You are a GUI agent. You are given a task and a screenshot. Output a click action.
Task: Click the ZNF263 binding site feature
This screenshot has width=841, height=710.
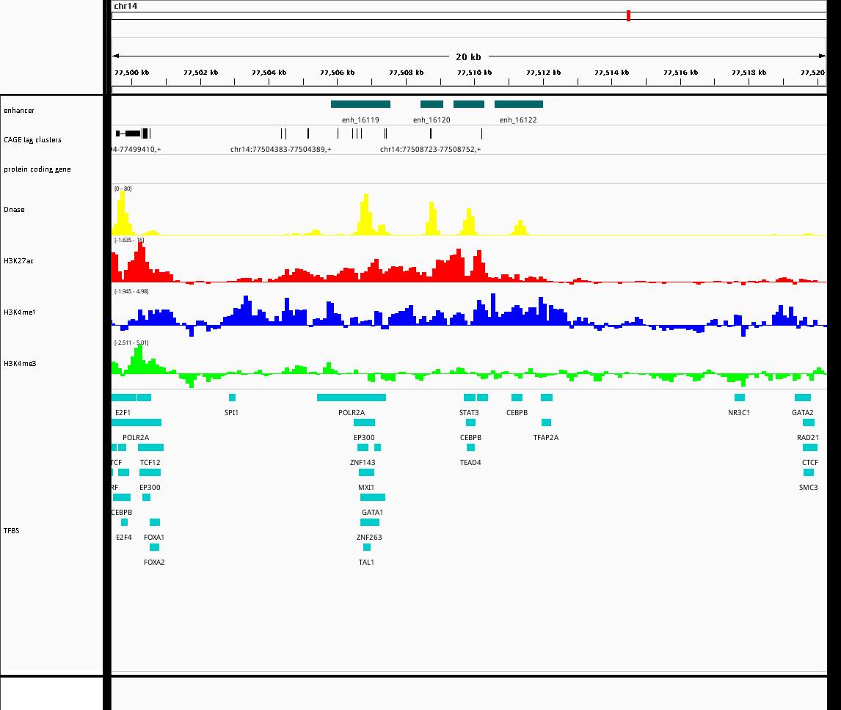click(369, 522)
